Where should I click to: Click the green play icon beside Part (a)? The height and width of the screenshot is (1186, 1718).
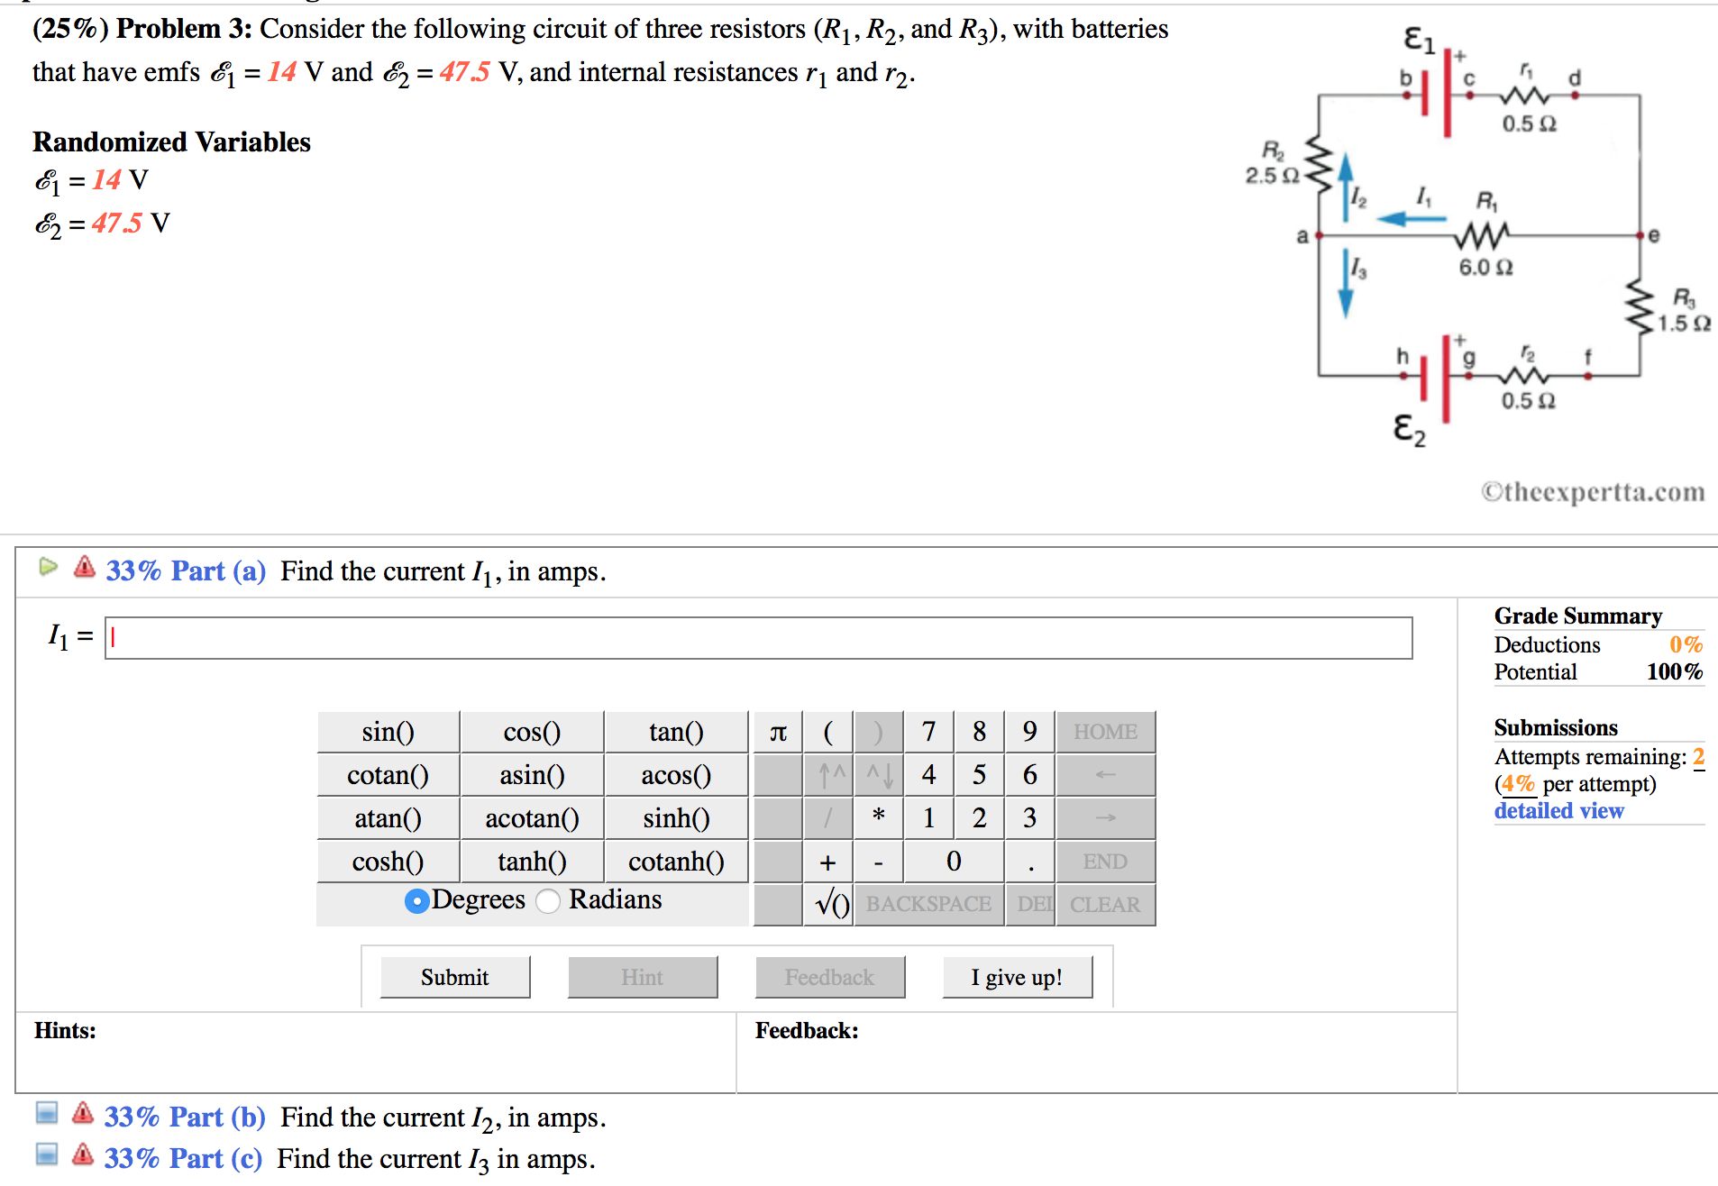coord(48,567)
